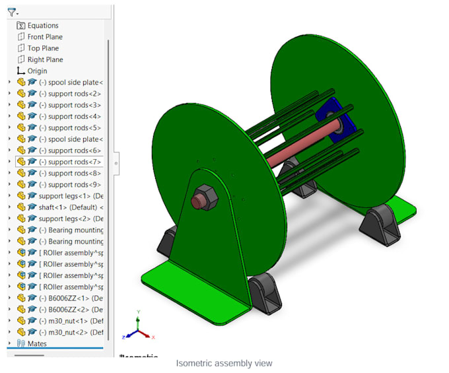Expand the support rods<4> node

(x=9, y=116)
